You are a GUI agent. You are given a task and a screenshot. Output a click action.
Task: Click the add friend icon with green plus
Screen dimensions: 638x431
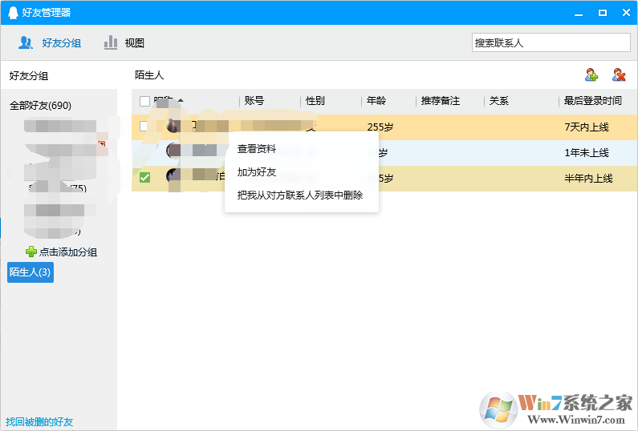pyautogui.click(x=591, y=75)
